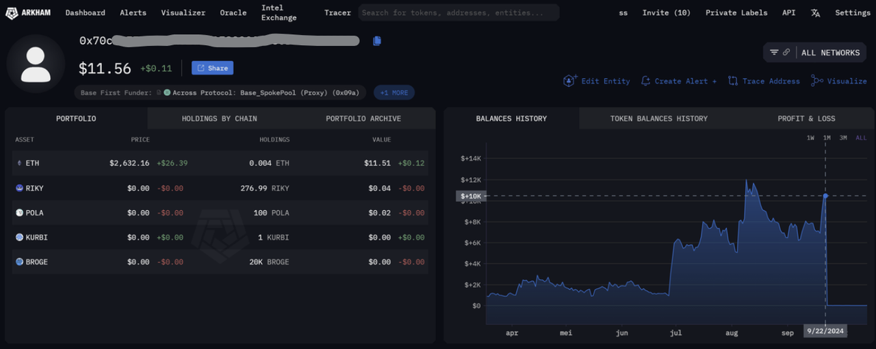876x349 pixels.
Task: Switch to Holdings by Chain tab
Action: 219,118
